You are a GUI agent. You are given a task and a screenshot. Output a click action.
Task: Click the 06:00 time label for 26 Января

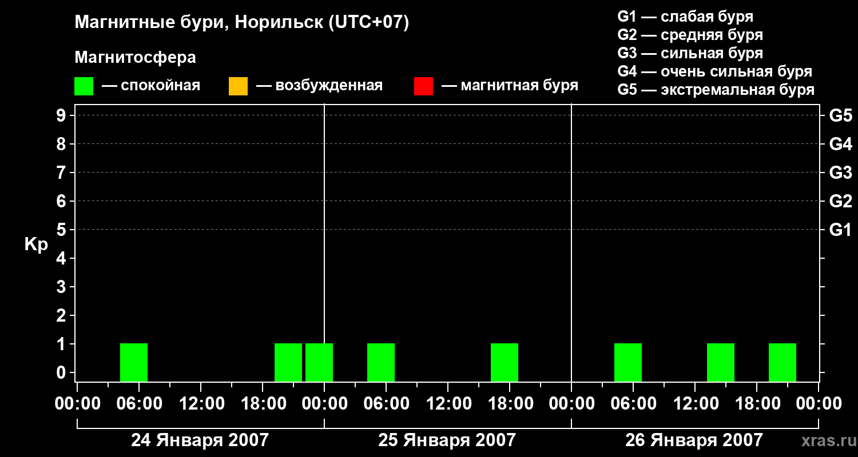coord(633,403)
